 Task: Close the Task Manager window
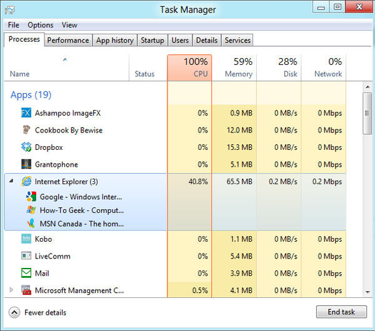pos(359,7)
